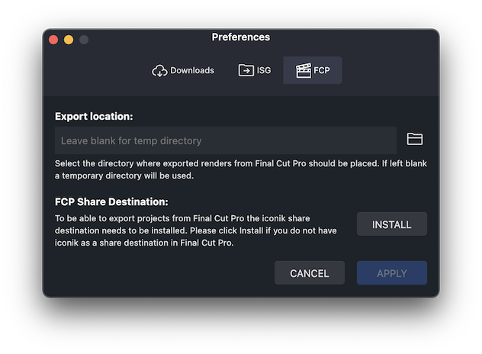
Task: Click the FCP clapperboard icon
Action: click(304, 71)
